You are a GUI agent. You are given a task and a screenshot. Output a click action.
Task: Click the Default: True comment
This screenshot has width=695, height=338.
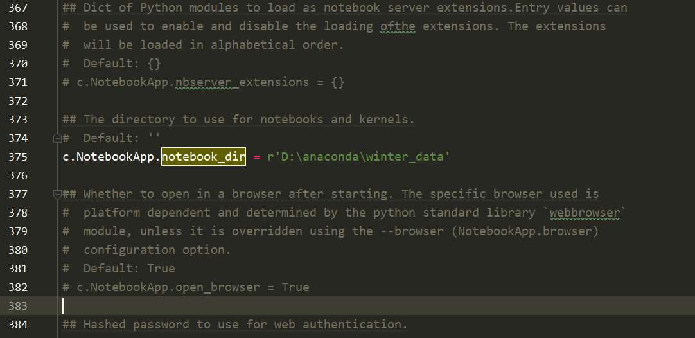click(x=129, y=269)
